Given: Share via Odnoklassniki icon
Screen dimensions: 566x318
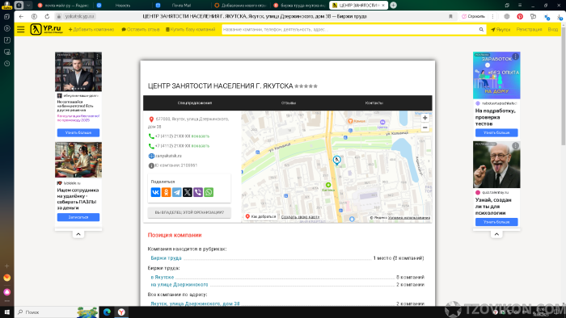Looking at the screenshot, I should (166, 192).
